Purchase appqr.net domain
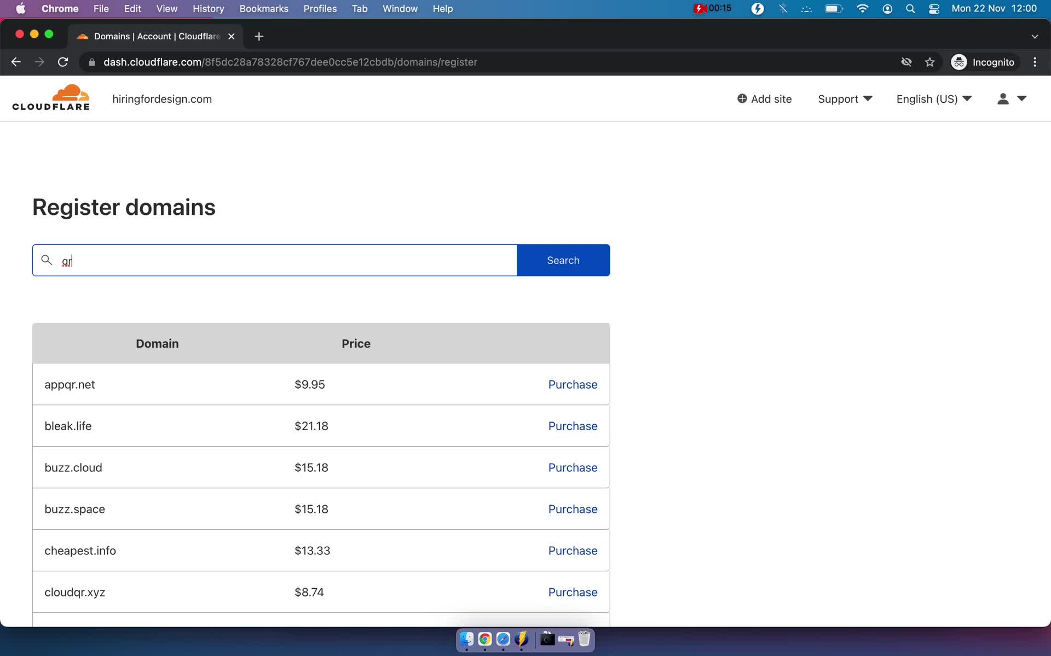 pos(573,384)
